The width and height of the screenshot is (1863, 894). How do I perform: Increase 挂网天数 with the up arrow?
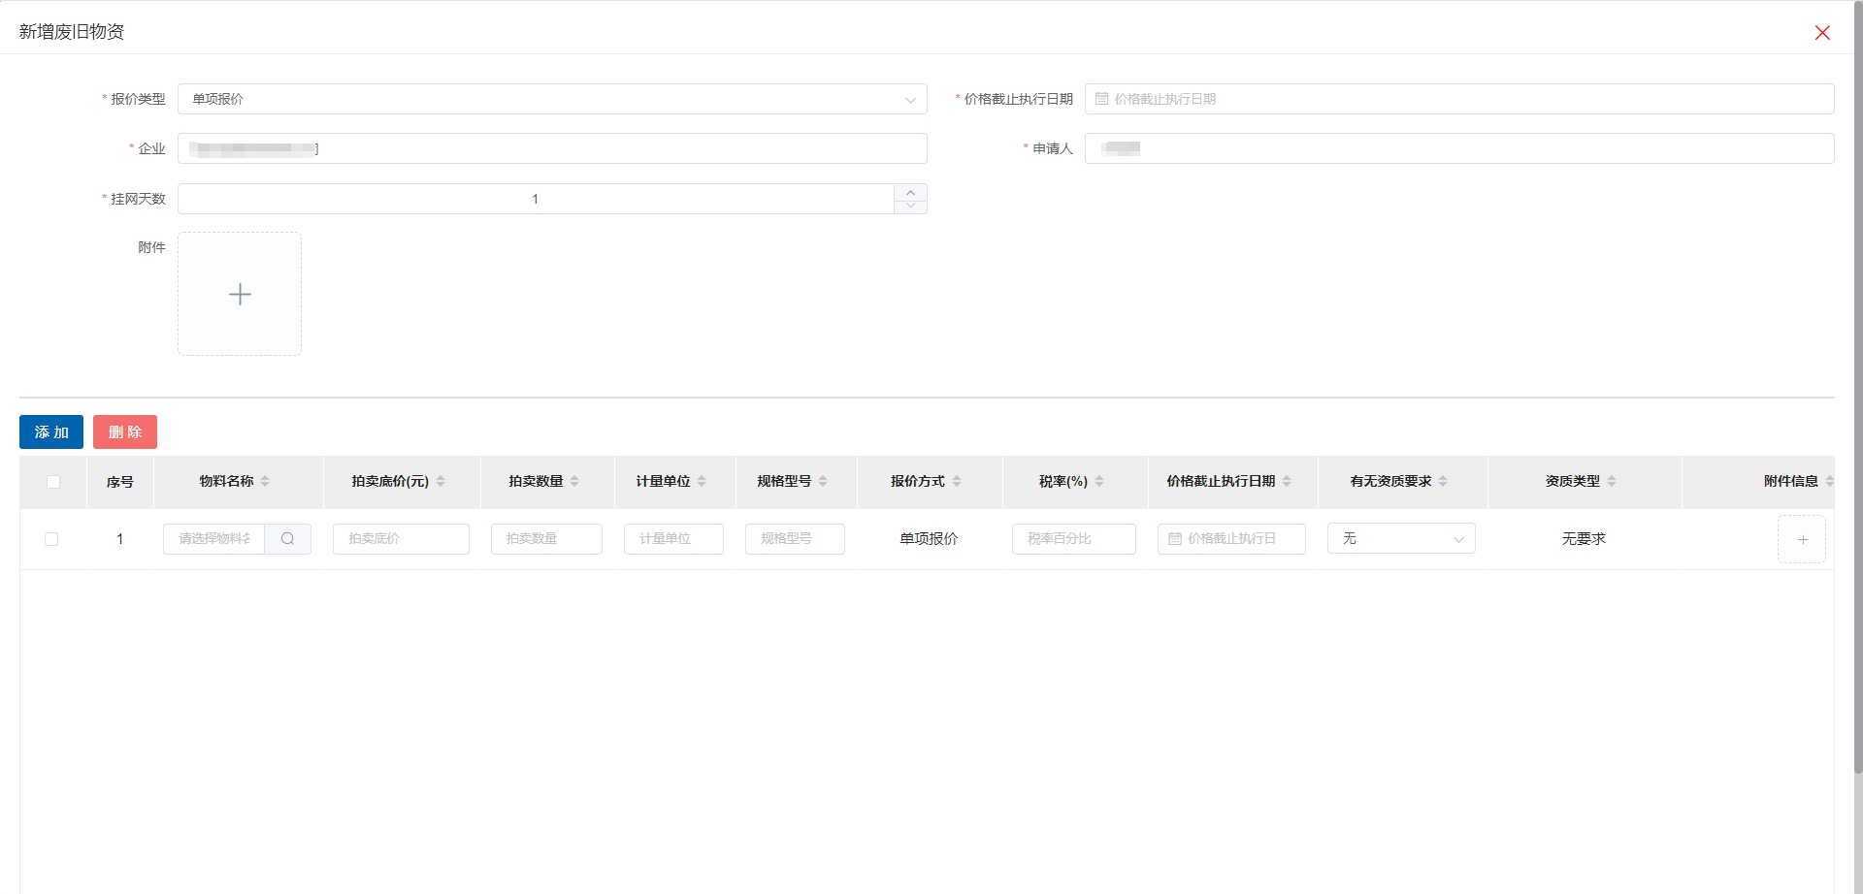pyautogui.click(x=910, y=192)
